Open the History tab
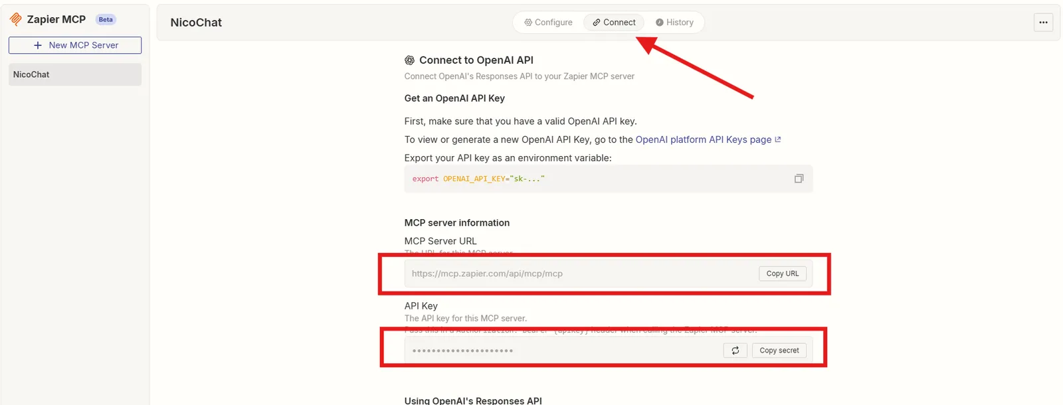The width and height of the screenshot is (1063, 405). pyautogui.click(x=674, y=23)
